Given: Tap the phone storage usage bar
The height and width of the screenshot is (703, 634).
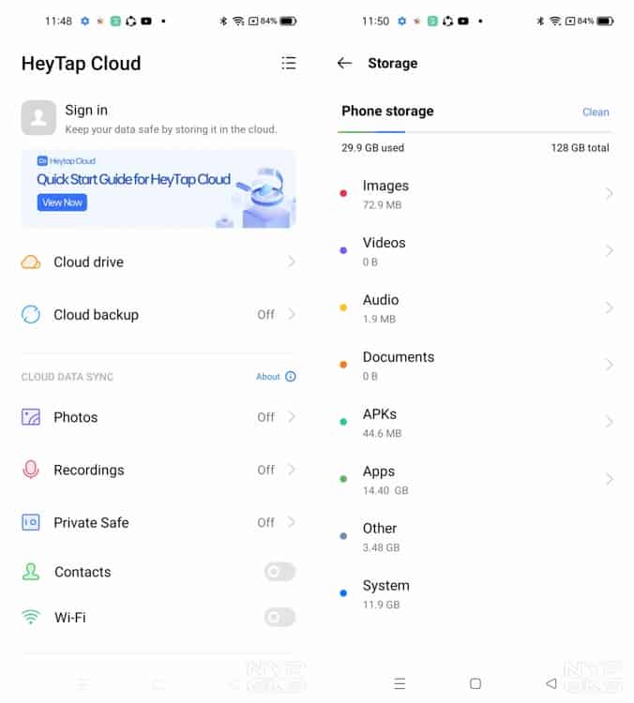Looking at the screenshot, I should pos(475,132).
